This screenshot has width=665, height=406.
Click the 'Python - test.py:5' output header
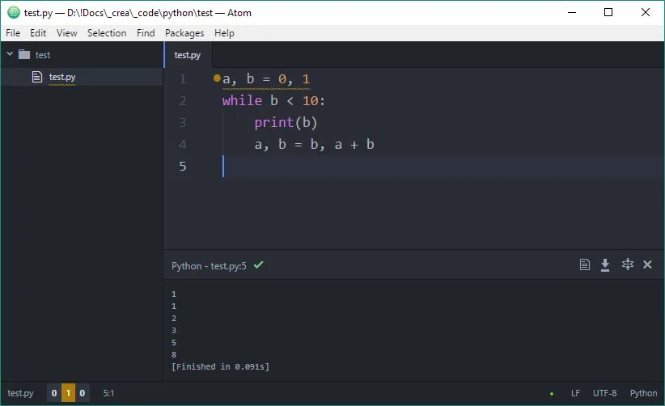(x=209, y=266)
